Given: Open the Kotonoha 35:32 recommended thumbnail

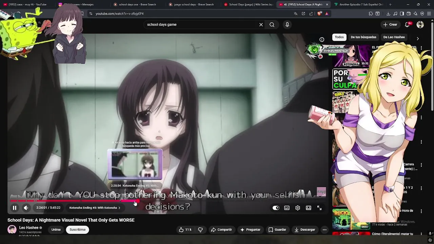Looking at the screenshot, I should pos(351,56).
